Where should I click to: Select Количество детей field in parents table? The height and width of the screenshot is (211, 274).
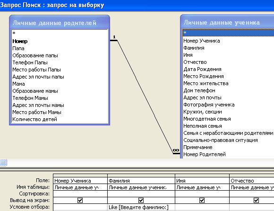(x=34, y=119)
